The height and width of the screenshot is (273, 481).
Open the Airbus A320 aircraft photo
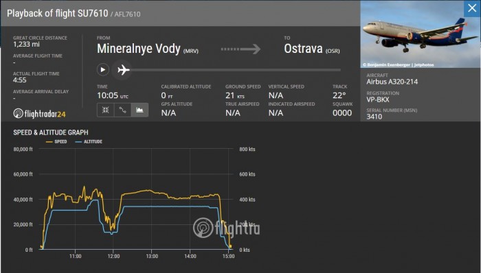tap(421, 34)
